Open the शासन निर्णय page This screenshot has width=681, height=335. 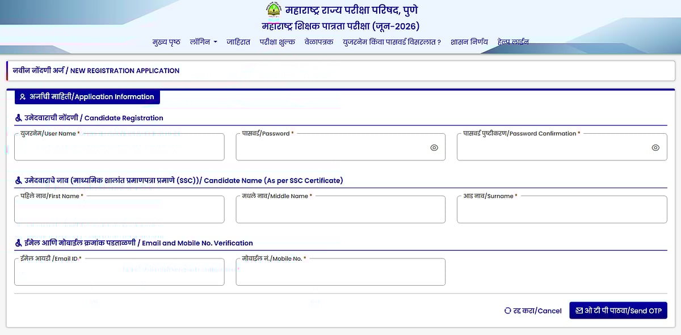[469, 42]
